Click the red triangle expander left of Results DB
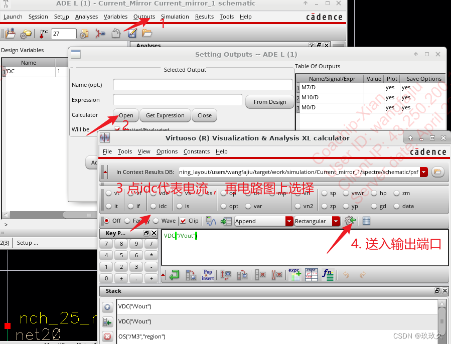451x344 pixels. tap(105, 173)
